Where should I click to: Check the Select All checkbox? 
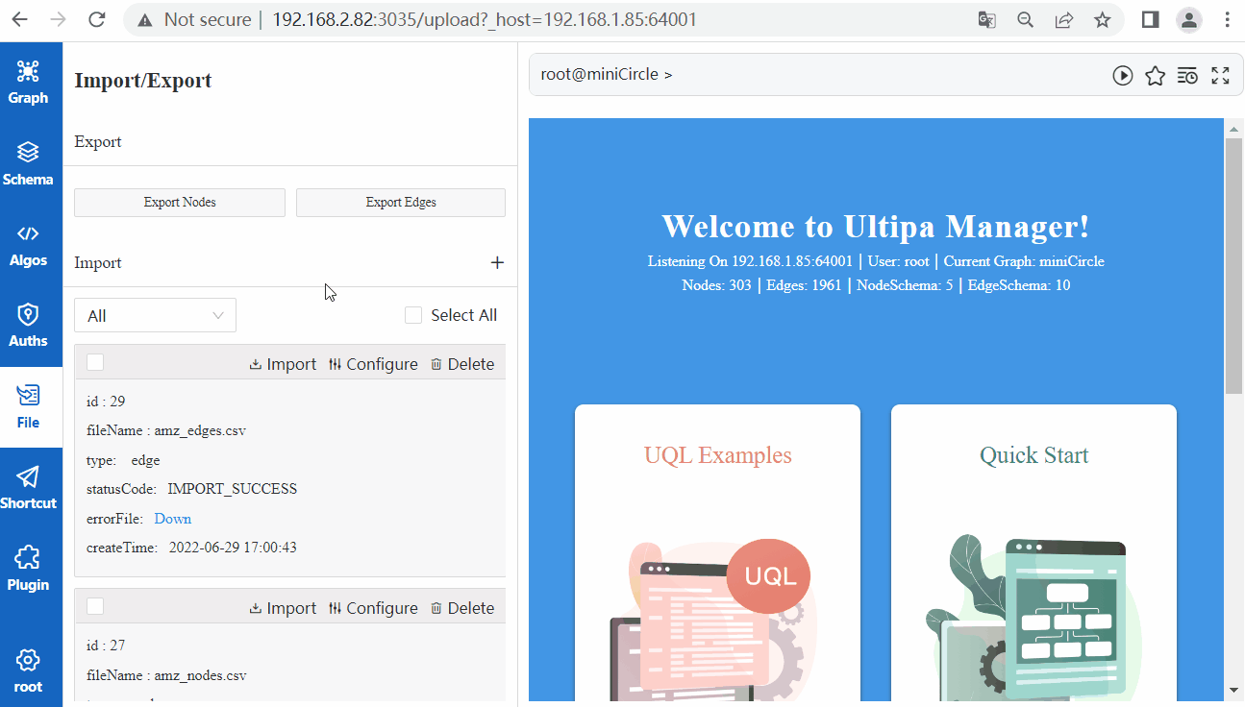(413, 315)
